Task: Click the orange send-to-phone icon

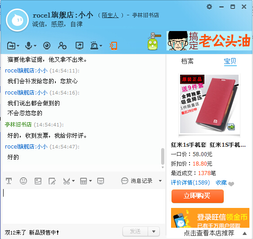Action: (113, 45)
